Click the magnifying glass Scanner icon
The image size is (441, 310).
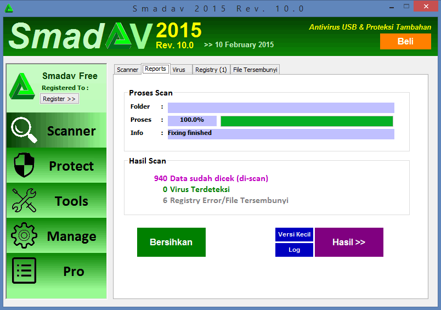tap(24, 130)
